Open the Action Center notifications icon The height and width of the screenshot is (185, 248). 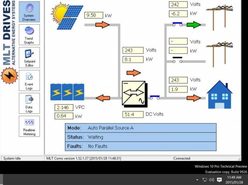pos(219,180)
